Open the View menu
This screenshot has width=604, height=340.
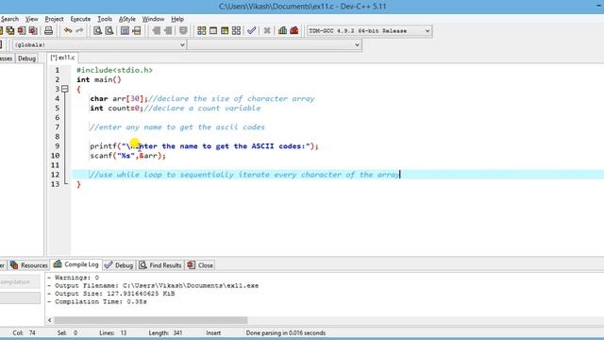point(31,19)
